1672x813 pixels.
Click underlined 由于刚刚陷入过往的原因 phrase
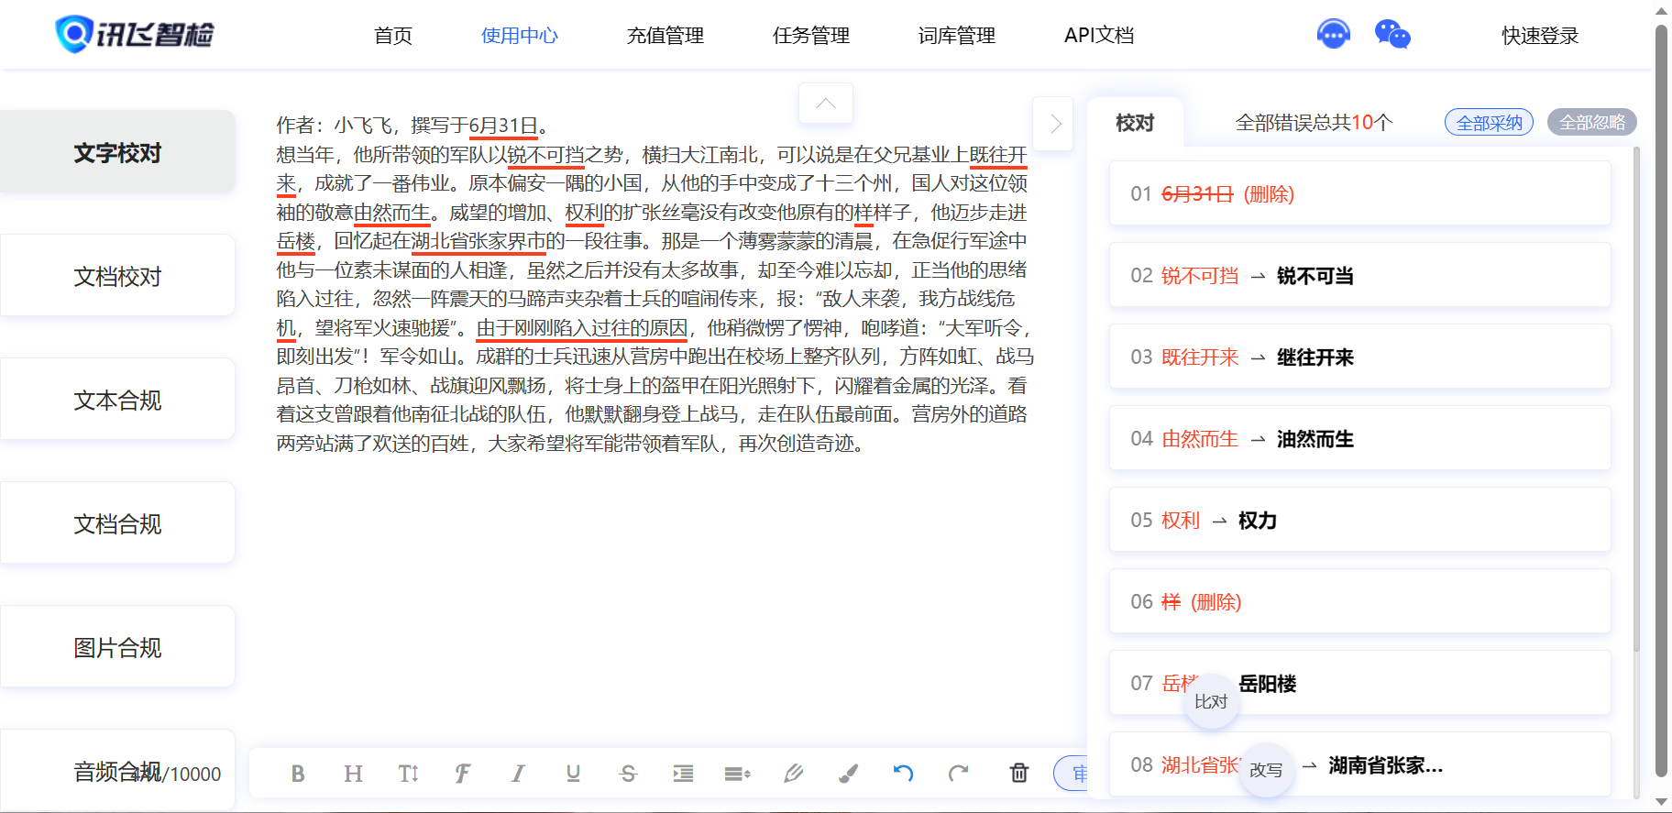(582, 328)
